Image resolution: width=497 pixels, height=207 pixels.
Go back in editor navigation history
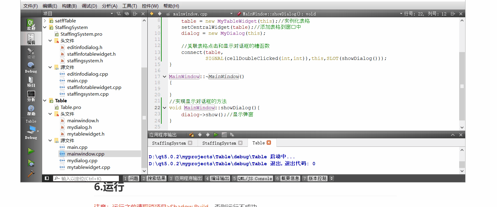152,14
